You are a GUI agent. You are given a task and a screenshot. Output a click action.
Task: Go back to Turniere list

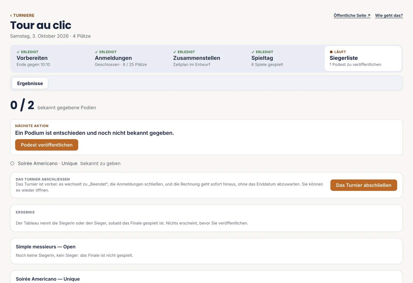pyautogui.click(x=22, y=15)
